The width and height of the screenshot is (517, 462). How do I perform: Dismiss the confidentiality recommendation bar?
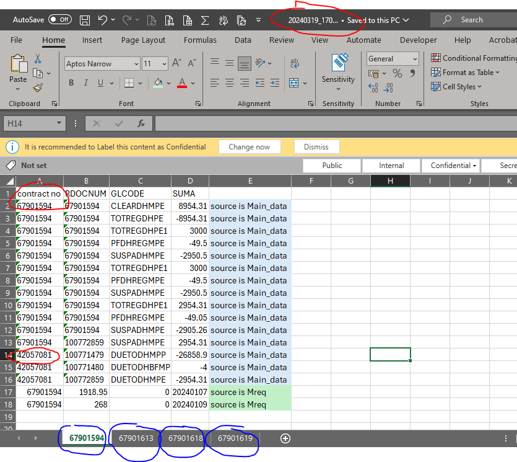[x=316, y=147]
